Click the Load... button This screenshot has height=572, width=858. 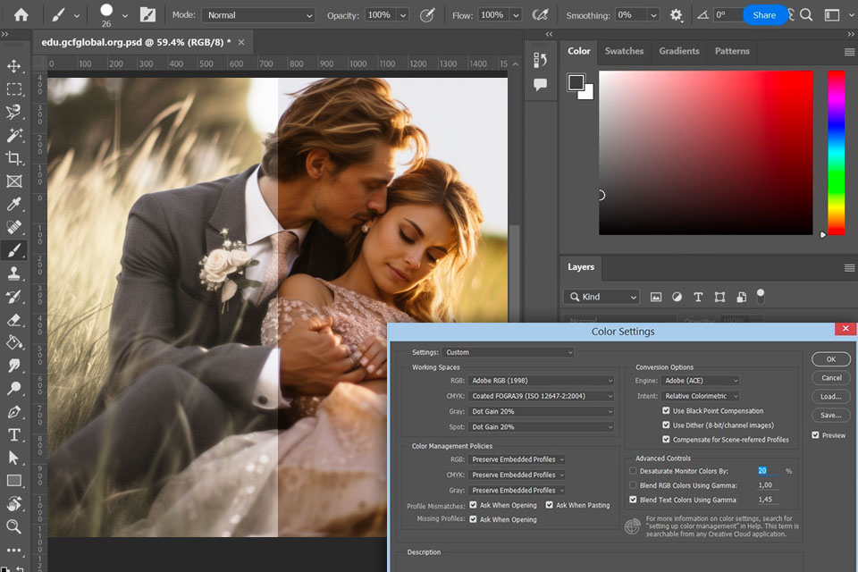tap(830, 396)
